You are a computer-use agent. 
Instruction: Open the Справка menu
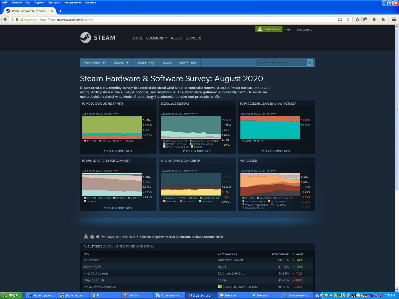(91, 2)
